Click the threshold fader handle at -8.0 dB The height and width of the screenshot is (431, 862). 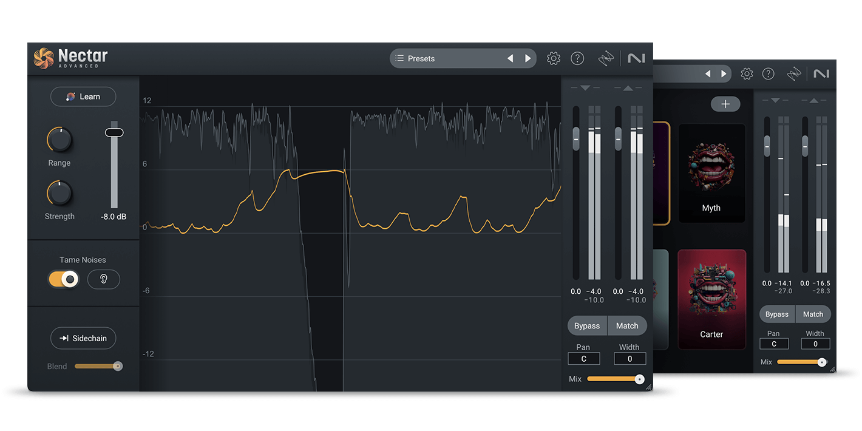tap(114, 132)
